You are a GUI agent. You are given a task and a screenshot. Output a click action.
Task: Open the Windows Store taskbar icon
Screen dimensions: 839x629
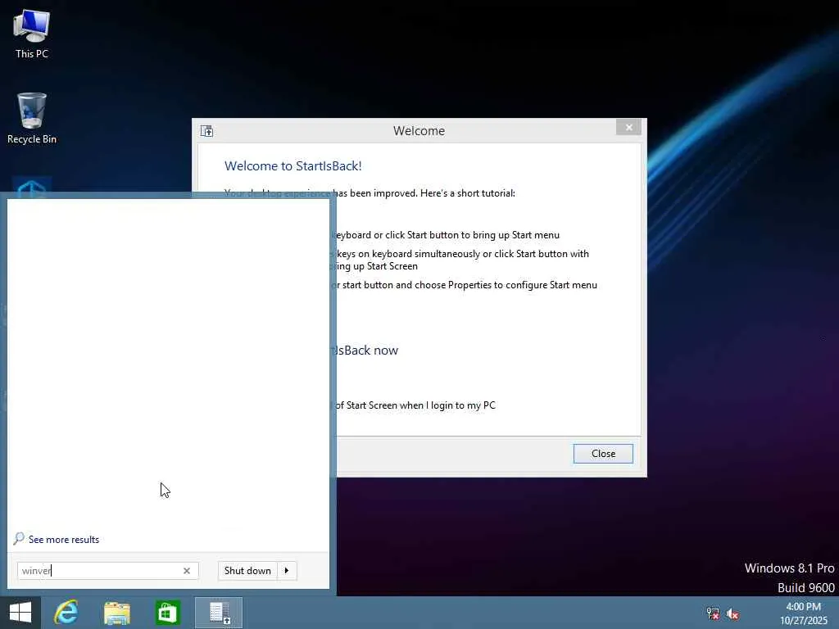pos(167,613)
